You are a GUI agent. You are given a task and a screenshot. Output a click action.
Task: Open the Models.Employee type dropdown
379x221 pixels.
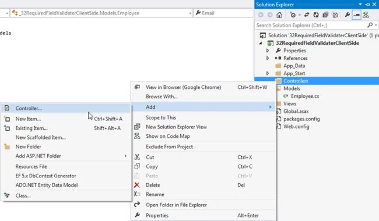click(x=190, y=13)
